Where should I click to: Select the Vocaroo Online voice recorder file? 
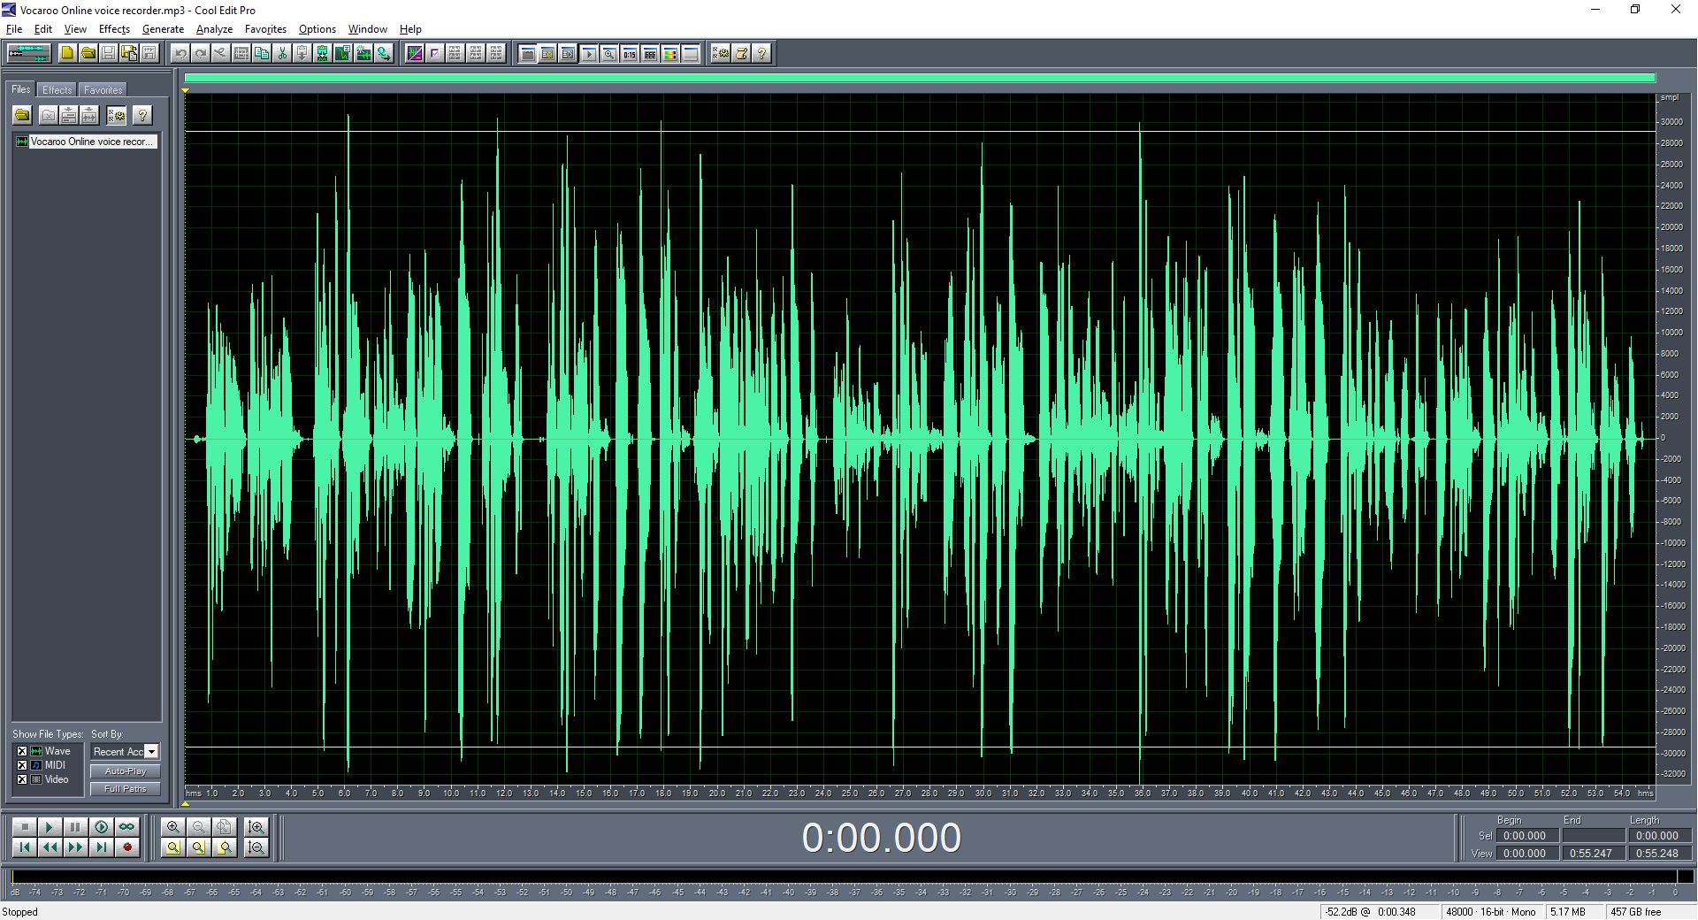[x=87, y=142]
